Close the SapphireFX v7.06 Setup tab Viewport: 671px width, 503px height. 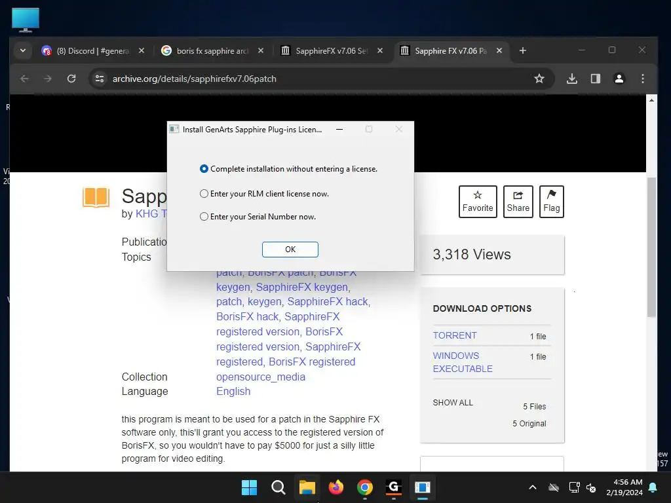[380, 50]
